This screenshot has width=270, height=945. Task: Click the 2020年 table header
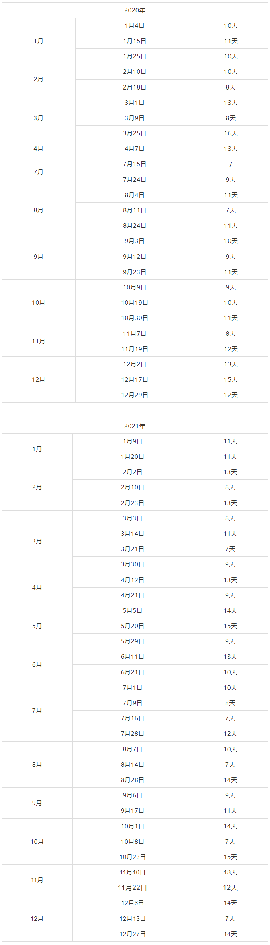tap(135, 10)
